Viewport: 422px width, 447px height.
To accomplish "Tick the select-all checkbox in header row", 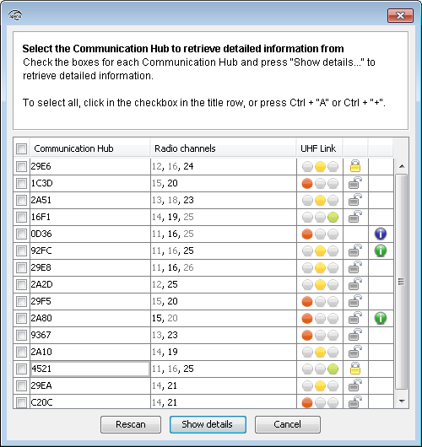I will (21, 148).
